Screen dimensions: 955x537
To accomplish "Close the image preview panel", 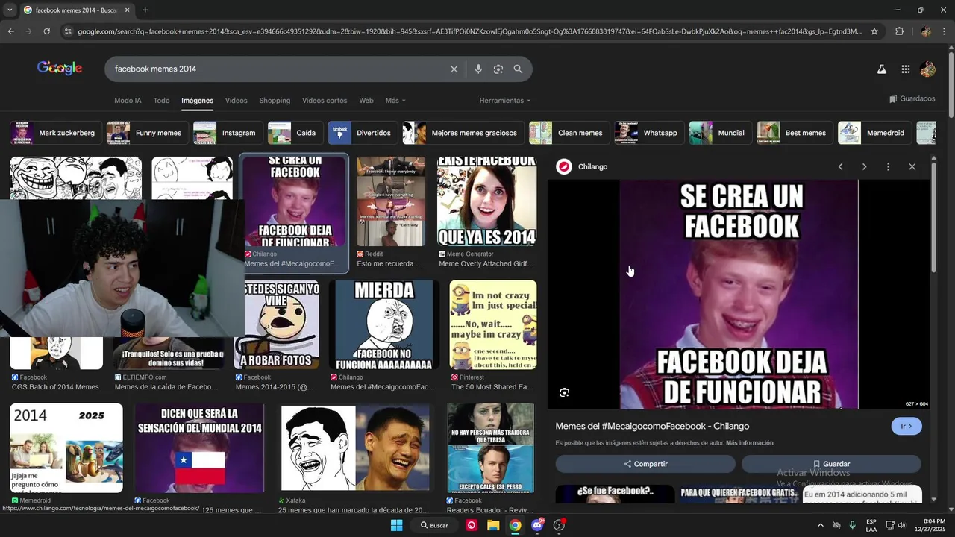I will point(912,166).
